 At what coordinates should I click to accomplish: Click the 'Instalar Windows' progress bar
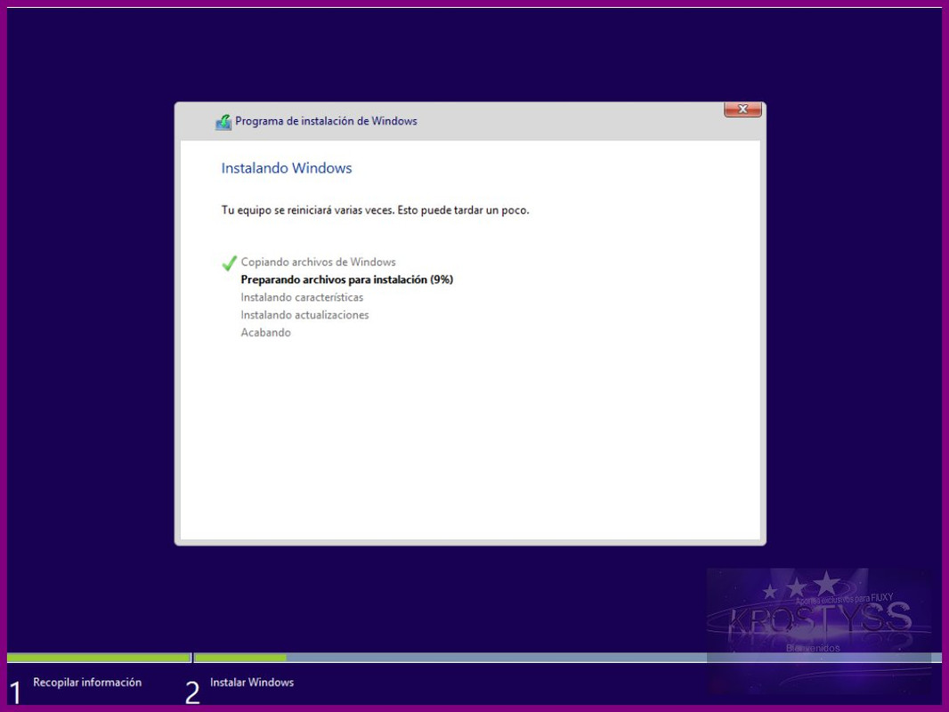568,658
